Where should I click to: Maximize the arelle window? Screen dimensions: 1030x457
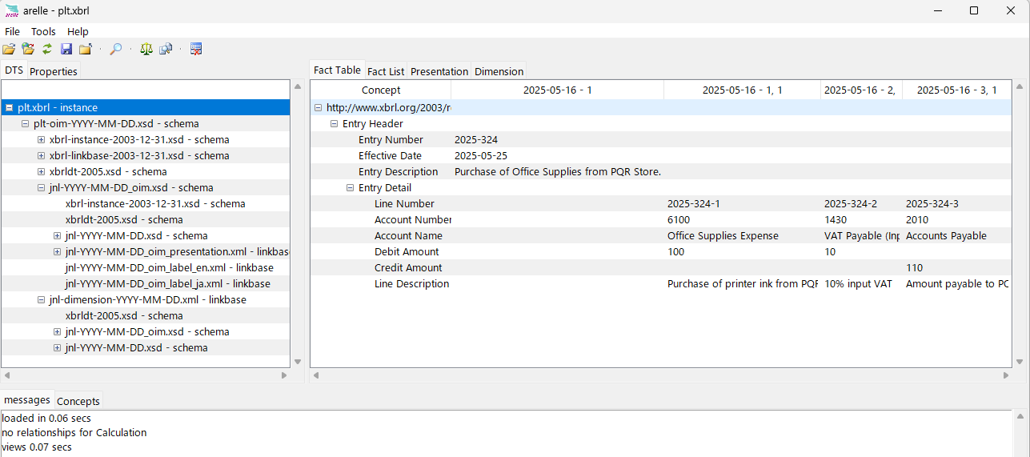974,10
